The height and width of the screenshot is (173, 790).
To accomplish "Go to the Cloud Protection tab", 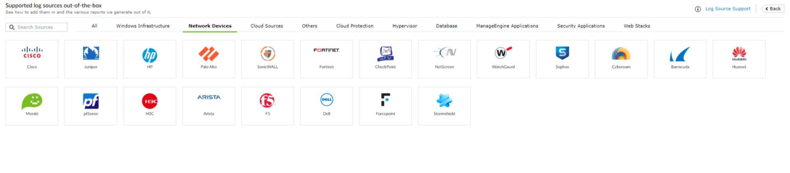I will tap(355, 26).
